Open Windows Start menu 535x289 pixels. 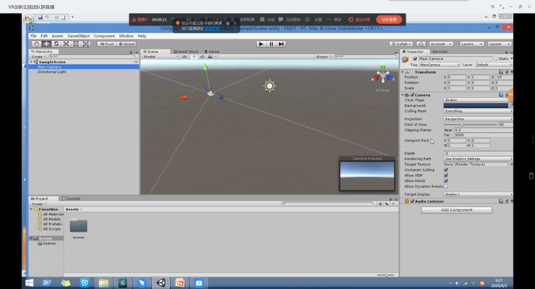point(29,283)
